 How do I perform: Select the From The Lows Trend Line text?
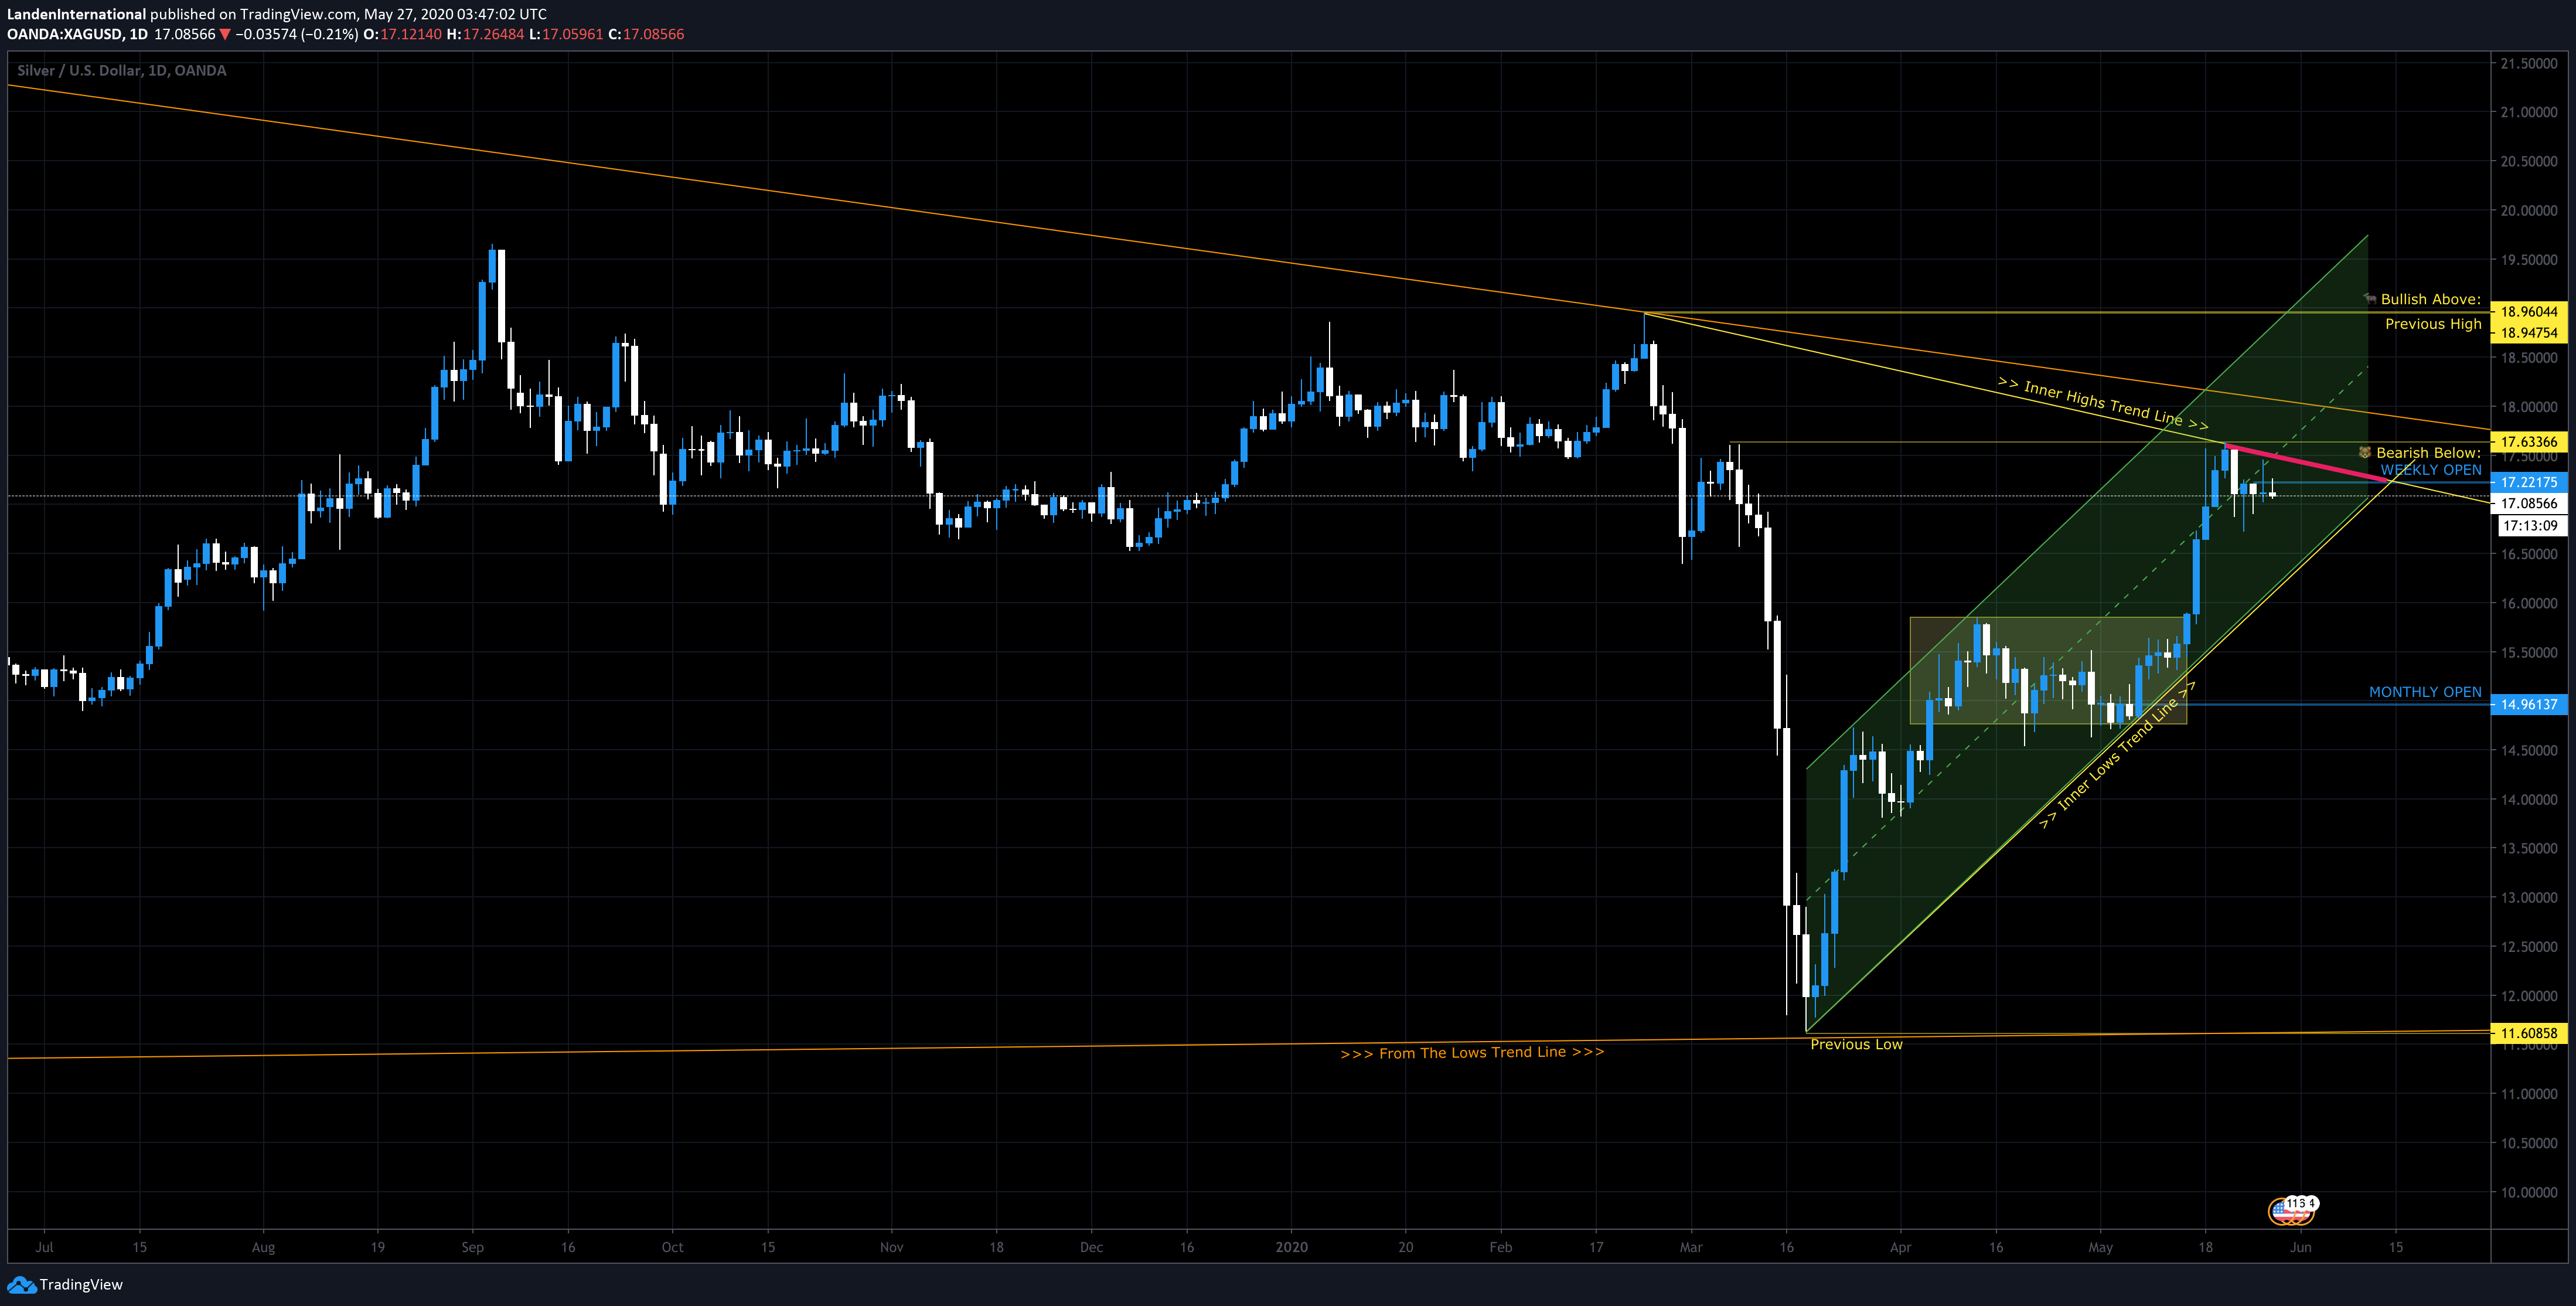pyautogui.click(x=1472, y=1053)
